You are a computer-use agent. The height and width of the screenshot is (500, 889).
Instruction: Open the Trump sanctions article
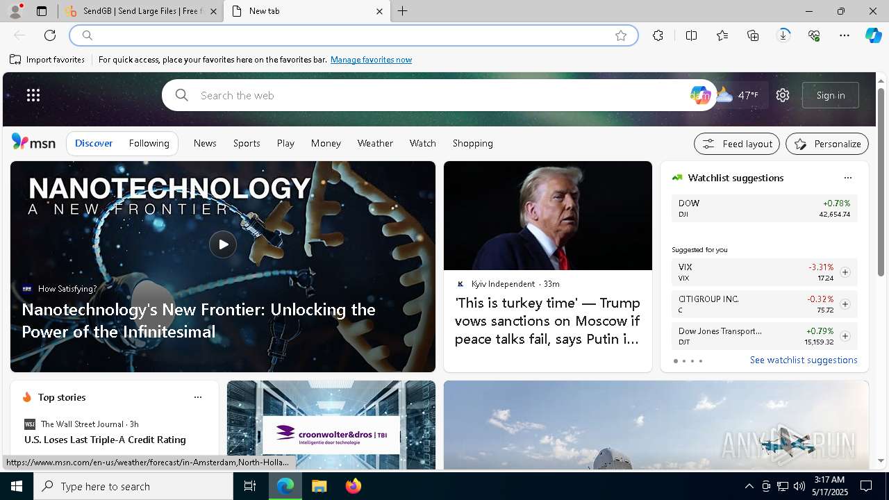(x=548, y=321)
